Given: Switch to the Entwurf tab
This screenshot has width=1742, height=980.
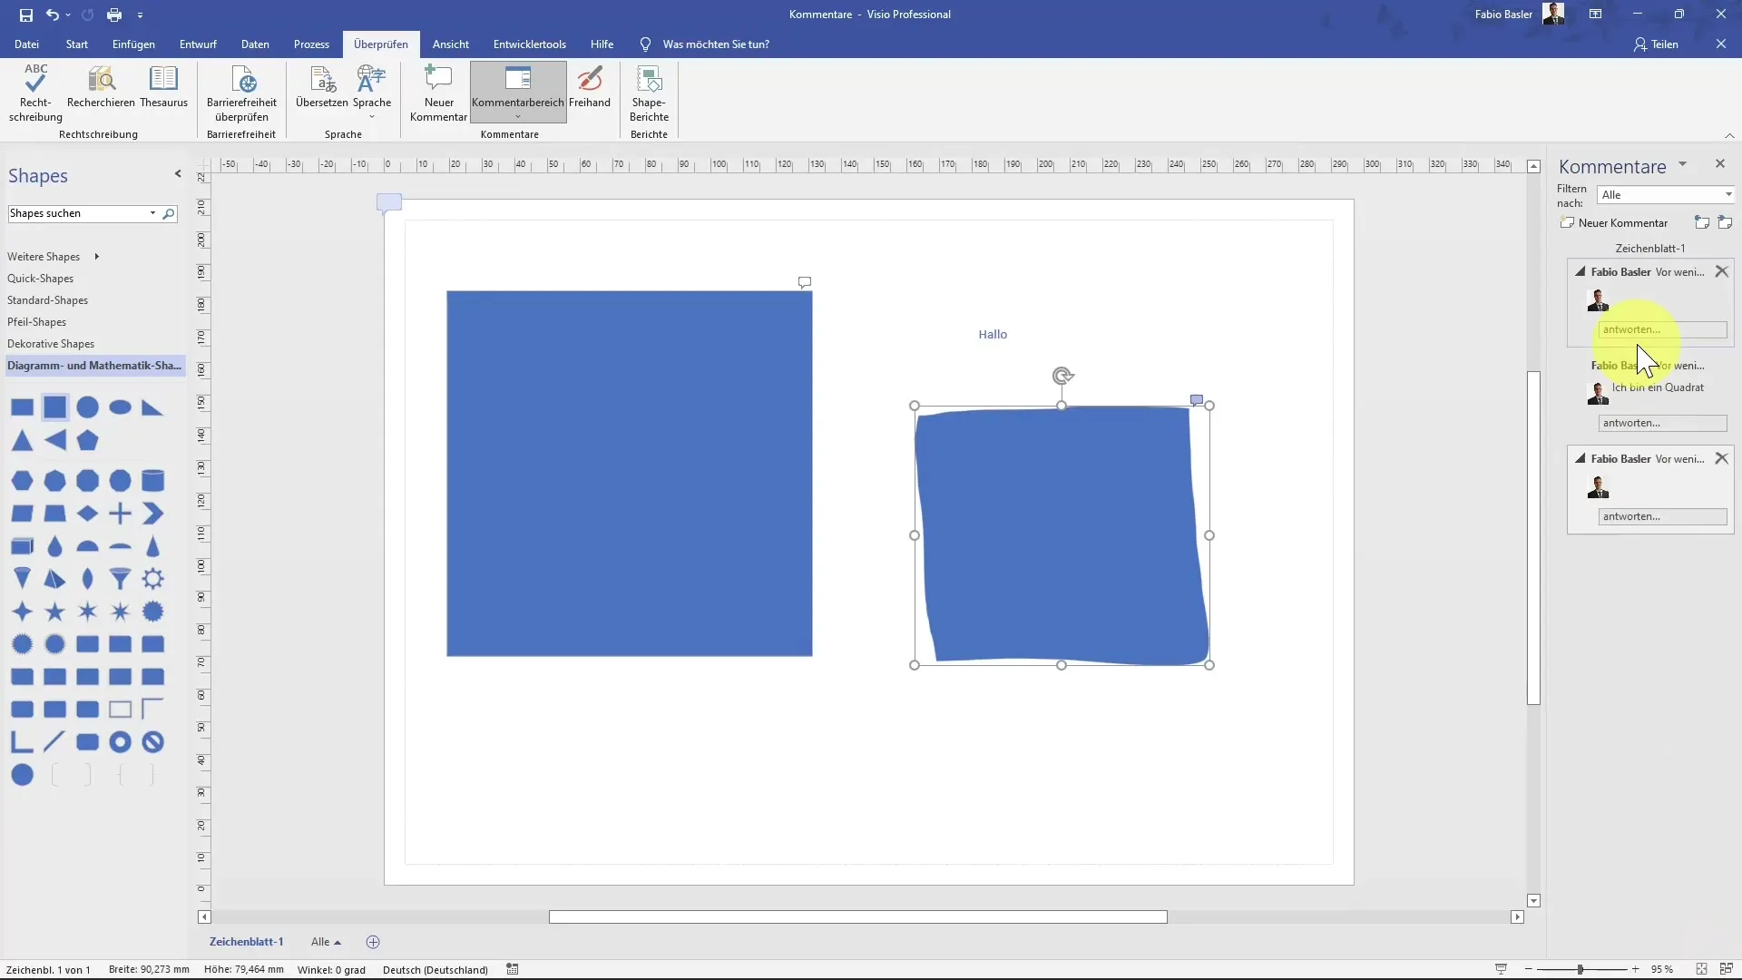Looking at the screenshot, I should pyautogui.click(x=198, y=44).
